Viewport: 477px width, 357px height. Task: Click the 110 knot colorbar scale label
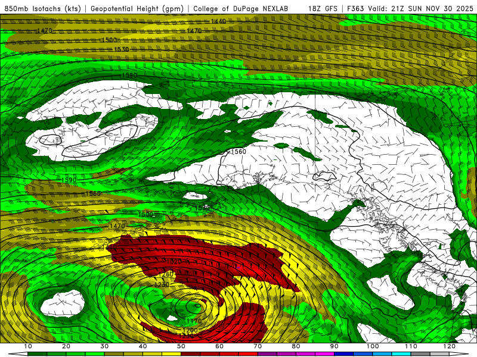411,346
